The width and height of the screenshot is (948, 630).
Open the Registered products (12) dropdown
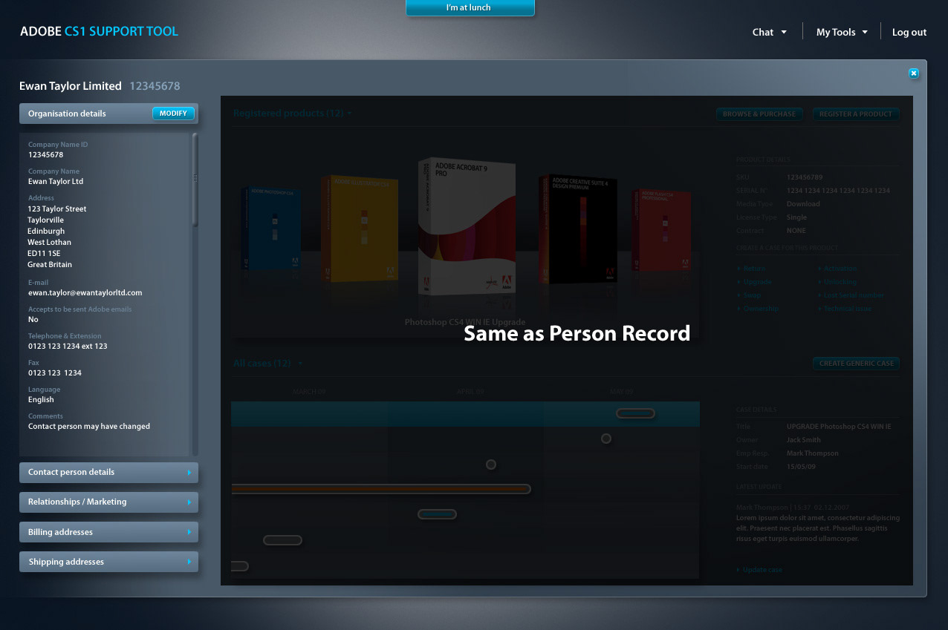point(292,114)
